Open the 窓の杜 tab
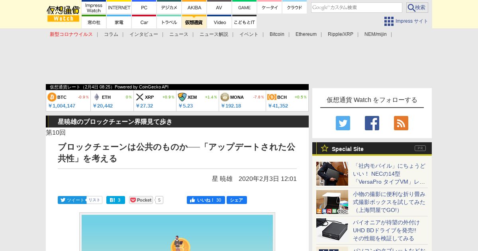The height and width of the screenshot is (251, 478). click(94, 22)
